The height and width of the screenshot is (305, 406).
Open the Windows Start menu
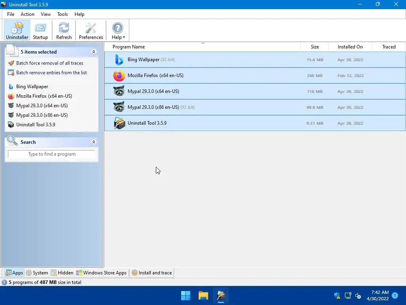186,295
